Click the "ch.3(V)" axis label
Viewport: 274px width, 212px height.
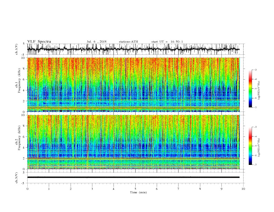click(17, 178)
